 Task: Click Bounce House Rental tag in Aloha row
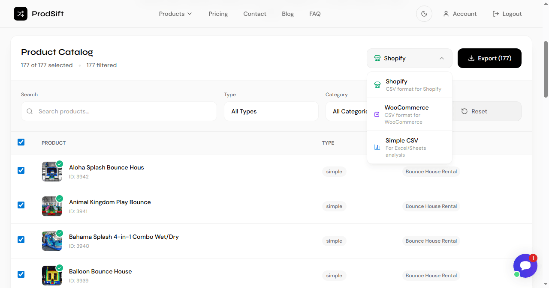click(x=431, y=172)
